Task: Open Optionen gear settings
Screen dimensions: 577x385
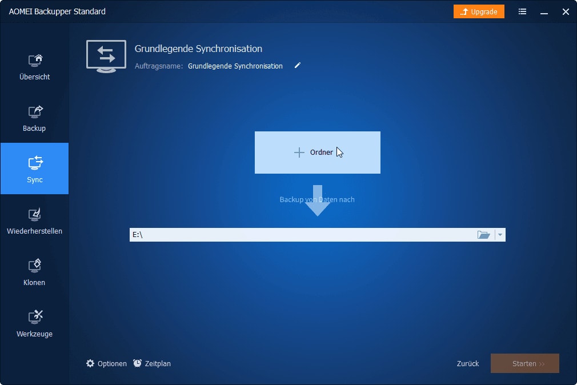Action: coord(106,363)
